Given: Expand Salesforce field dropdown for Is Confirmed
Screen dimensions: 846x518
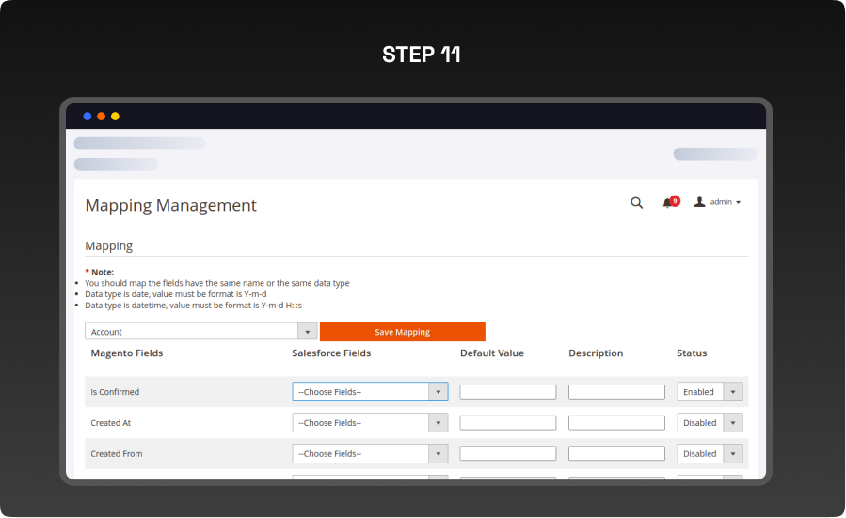Looking at the screenshot, I should (x=370, y=392).
